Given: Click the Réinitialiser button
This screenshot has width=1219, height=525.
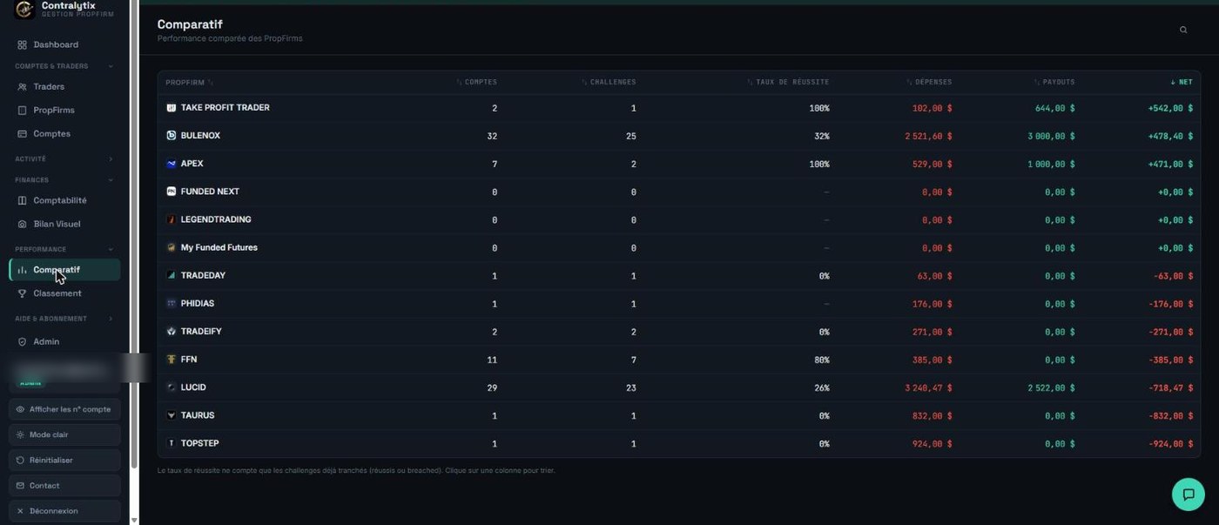Looking at the screenshot, I should (x=64, y=460).
